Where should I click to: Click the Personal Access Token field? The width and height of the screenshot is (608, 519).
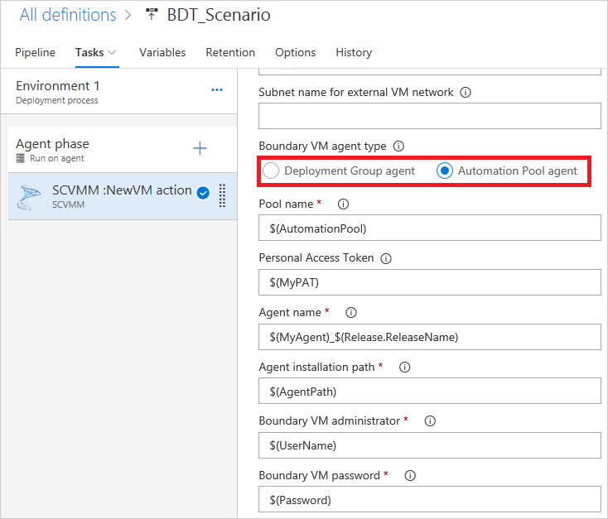pos(430,282)
